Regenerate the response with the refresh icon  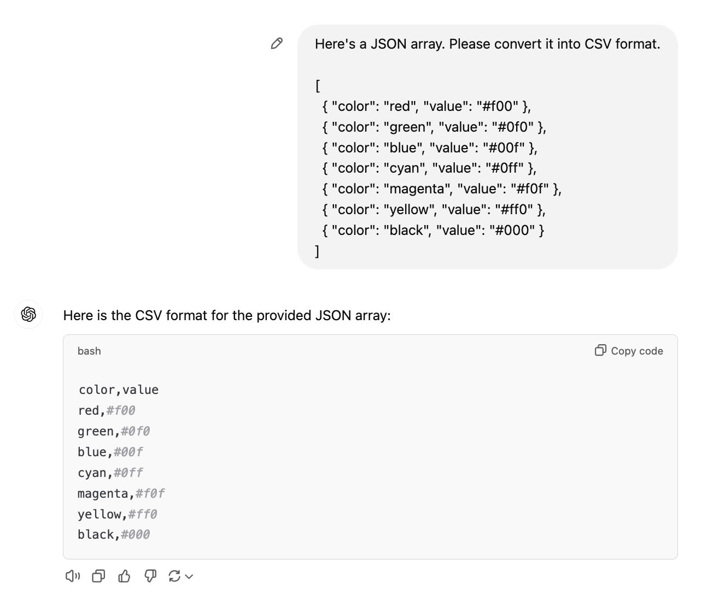click(x=175, y=576)
